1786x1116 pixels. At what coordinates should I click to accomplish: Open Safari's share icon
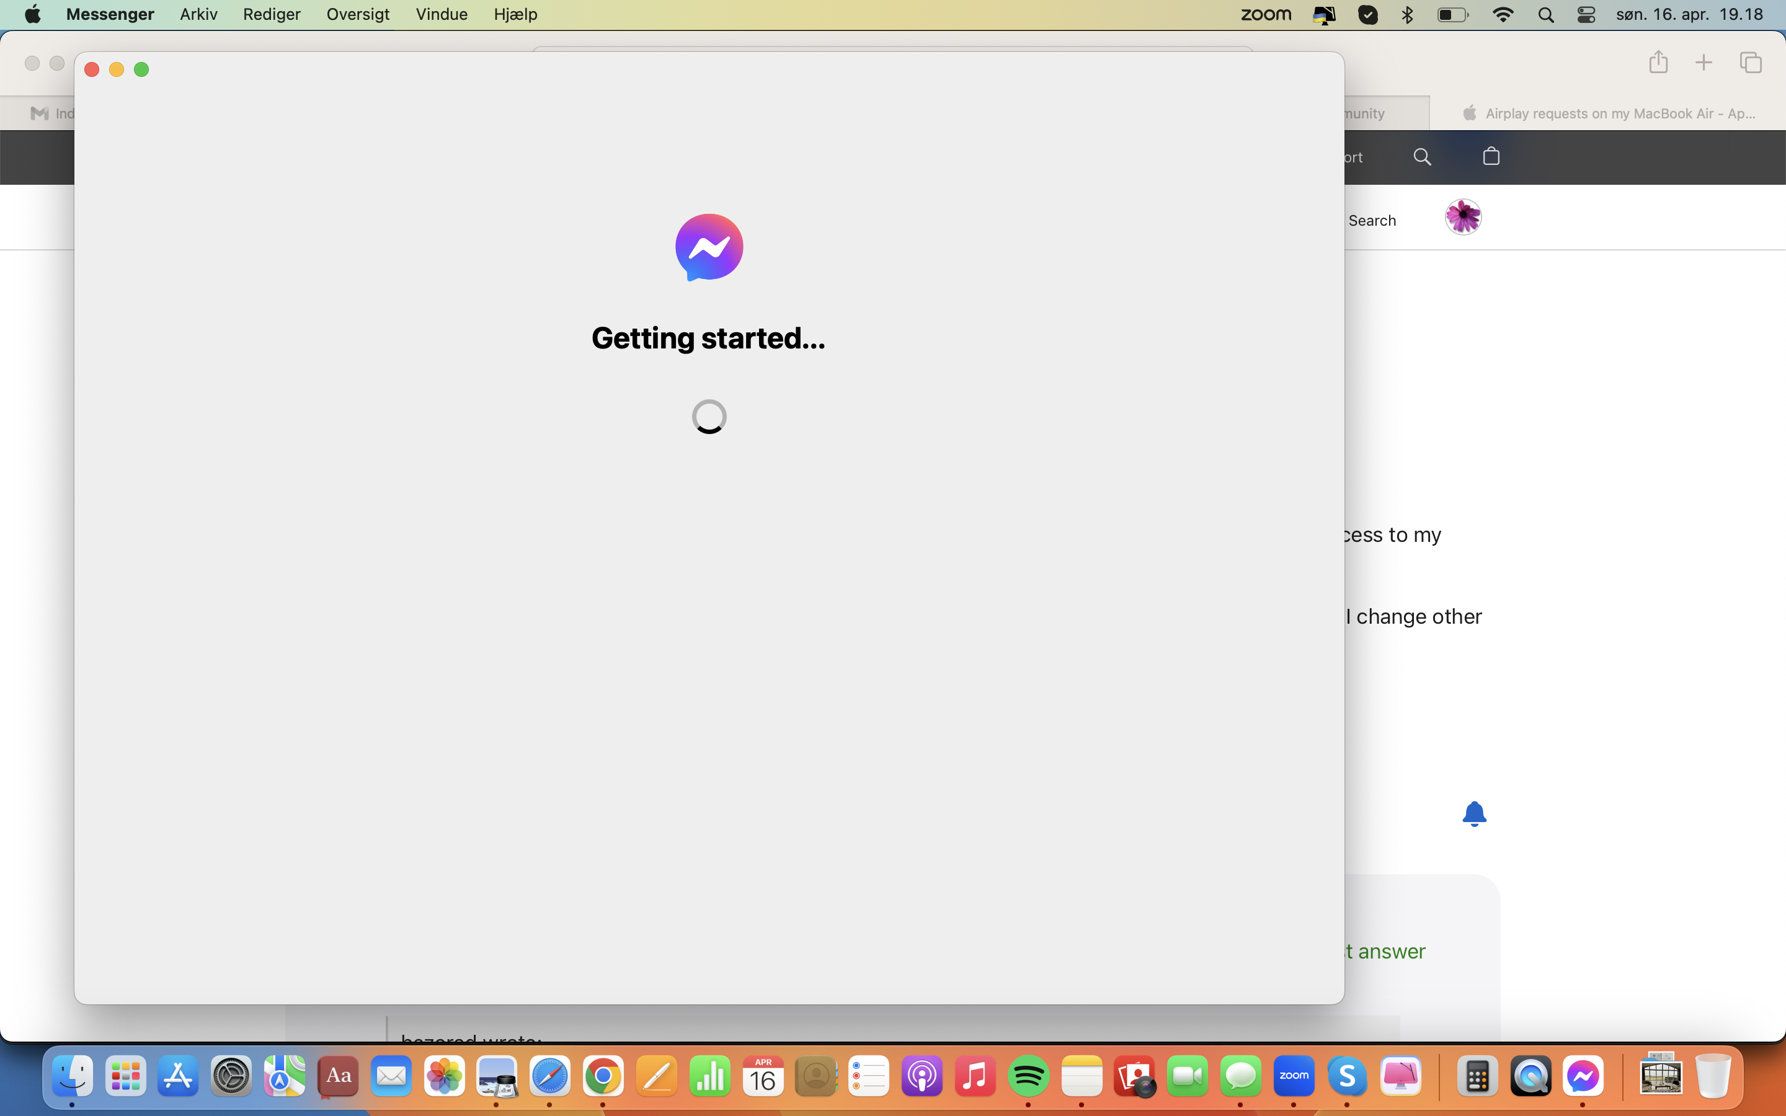1658,62
